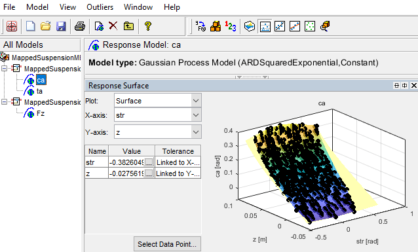Select first MappedSuspension test plan in tree

coord(52,69)
